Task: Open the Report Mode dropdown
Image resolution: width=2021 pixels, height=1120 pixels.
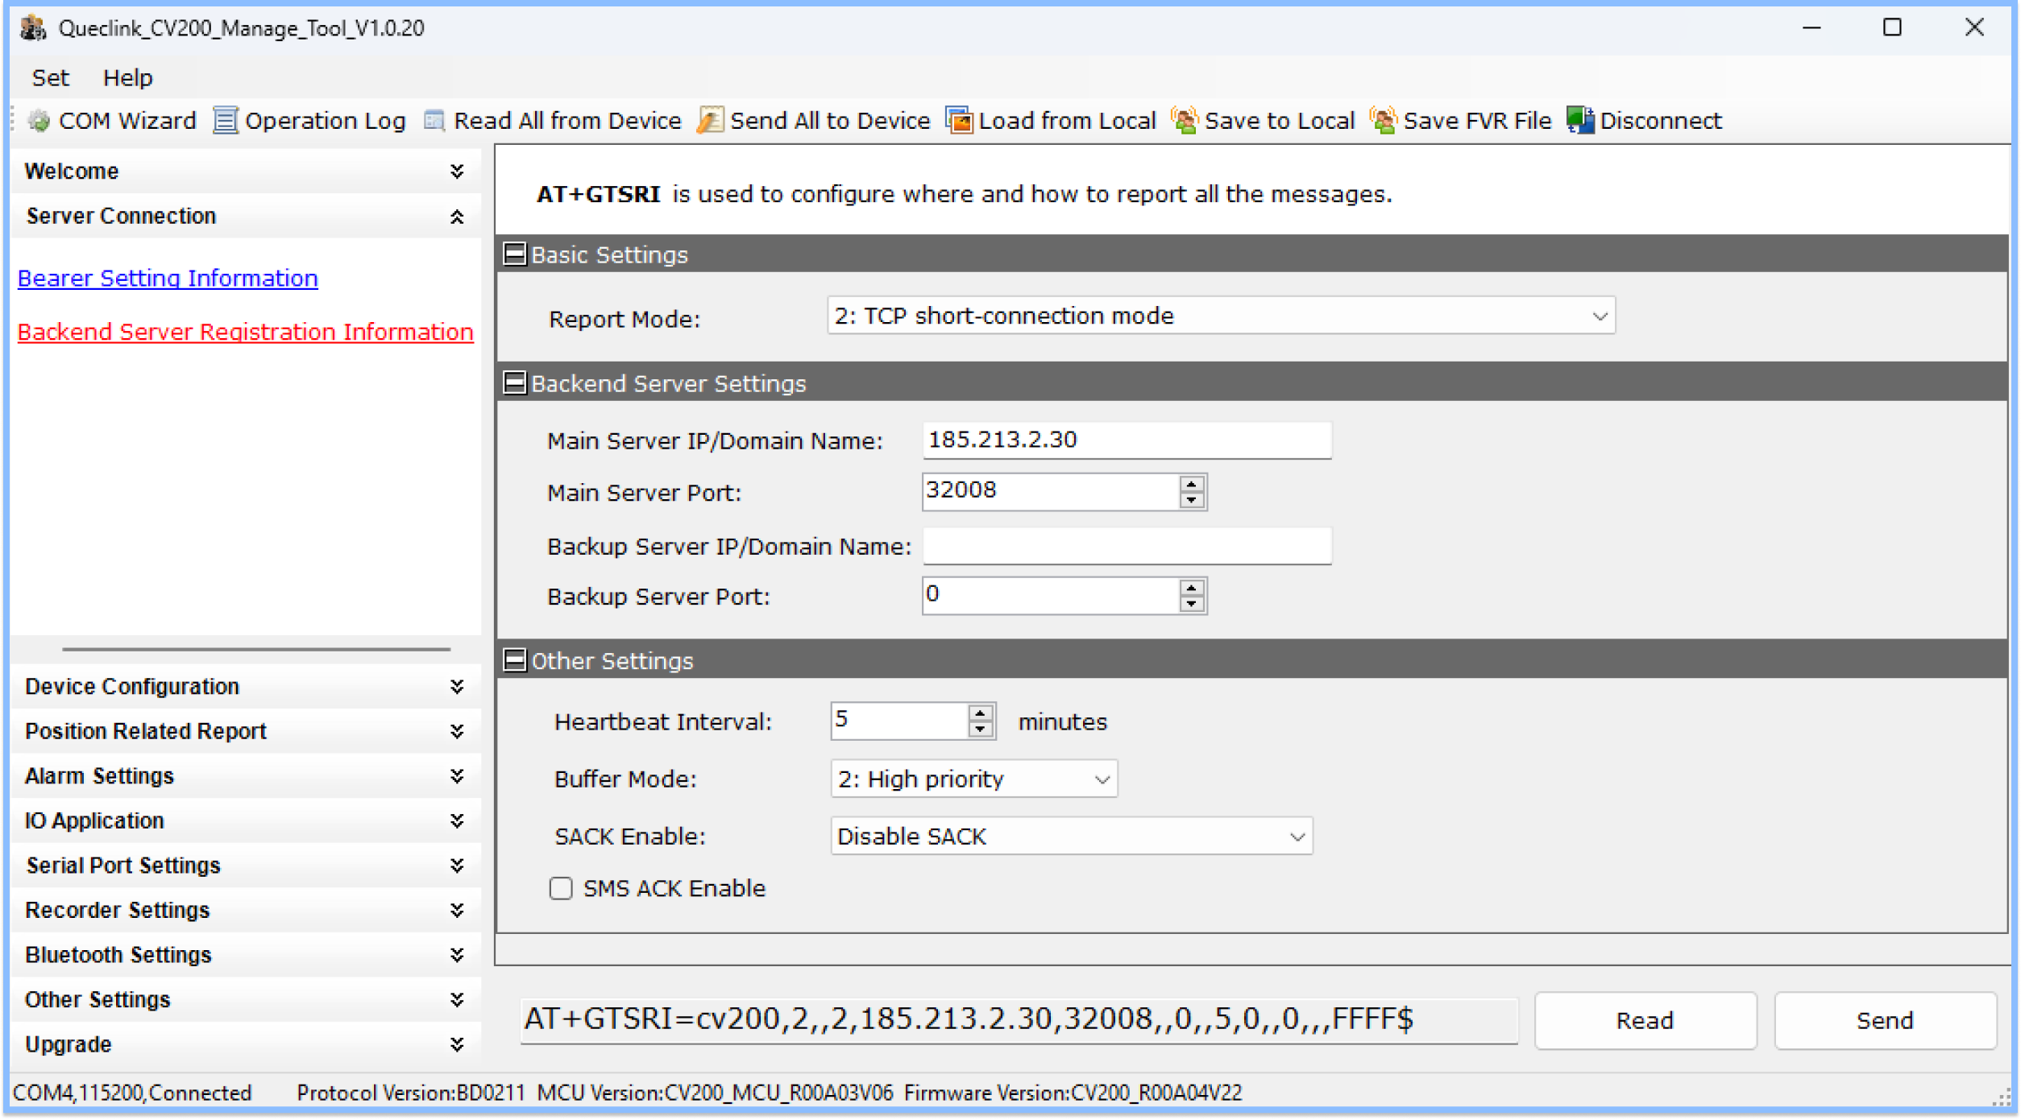Action: (x=1221, y=316)
